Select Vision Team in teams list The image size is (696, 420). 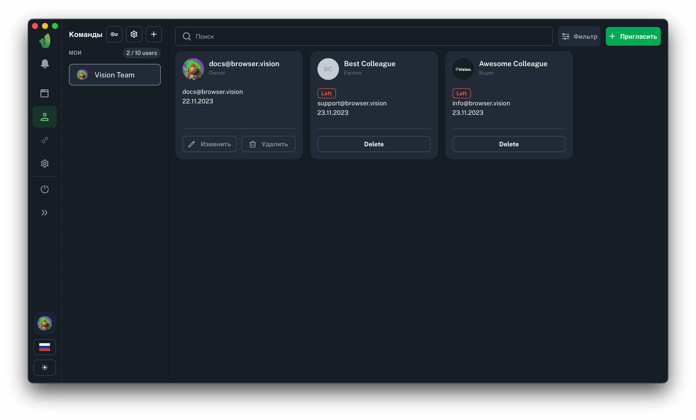(115, 75)
